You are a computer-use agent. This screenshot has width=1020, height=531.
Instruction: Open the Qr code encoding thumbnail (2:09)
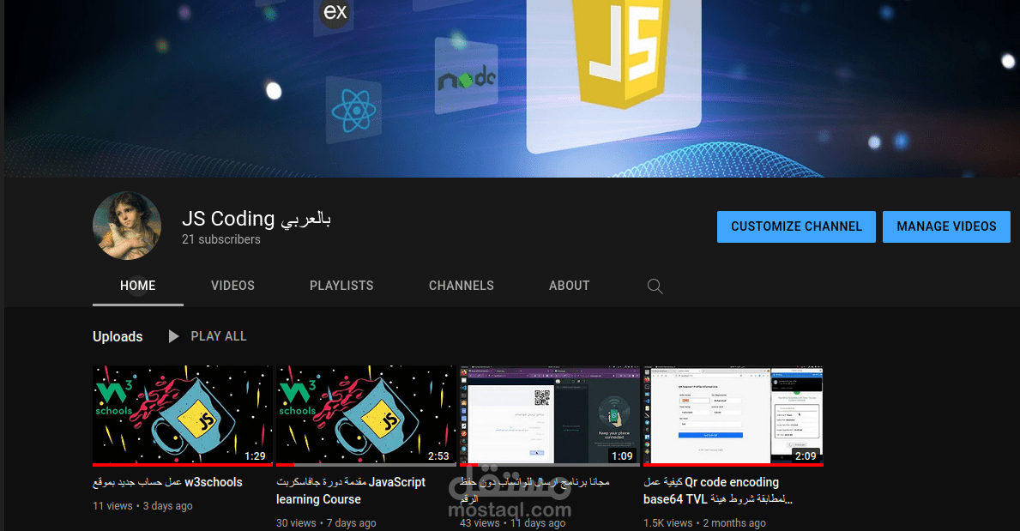click(x=733, y=416)
